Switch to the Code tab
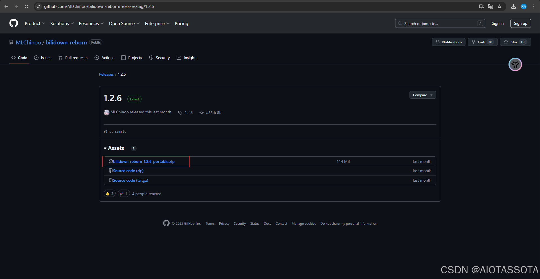 pos(19,58)
